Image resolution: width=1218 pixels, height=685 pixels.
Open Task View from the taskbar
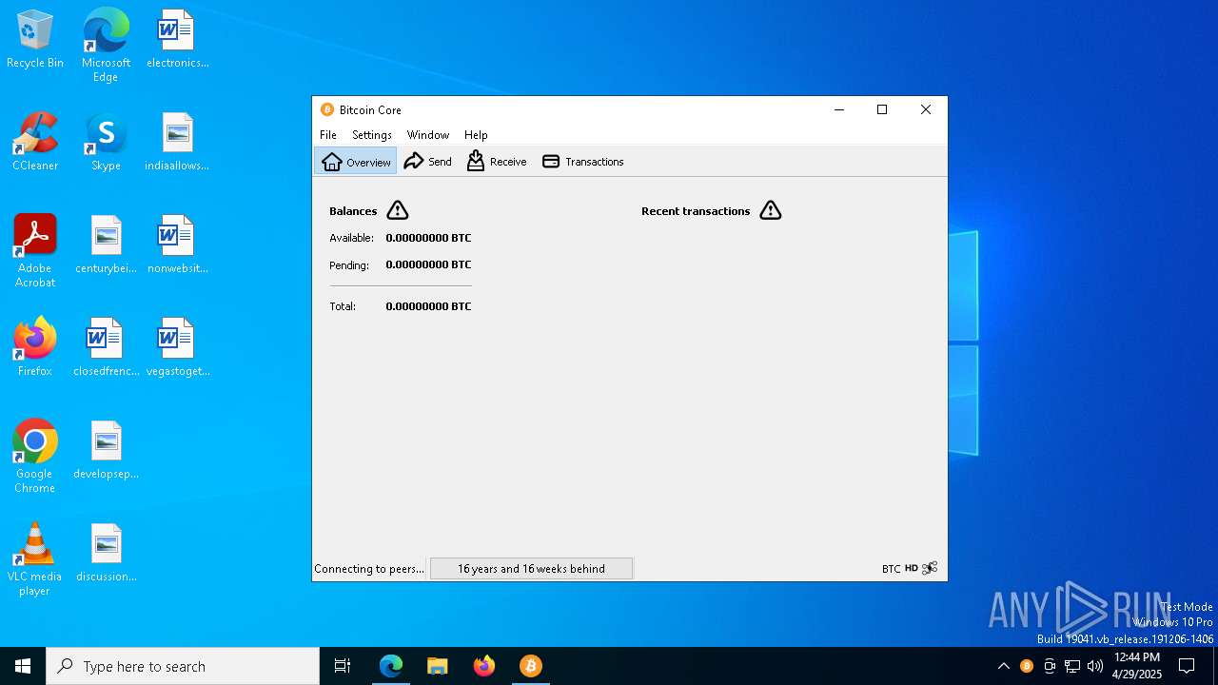[x=343, y=666]
